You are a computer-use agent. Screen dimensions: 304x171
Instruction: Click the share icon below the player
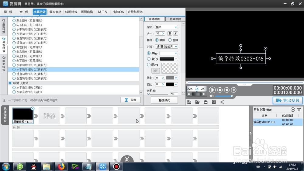coord(222,102)
